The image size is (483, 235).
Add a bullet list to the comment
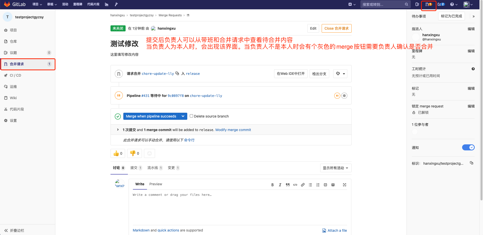[x=310, y=185]
